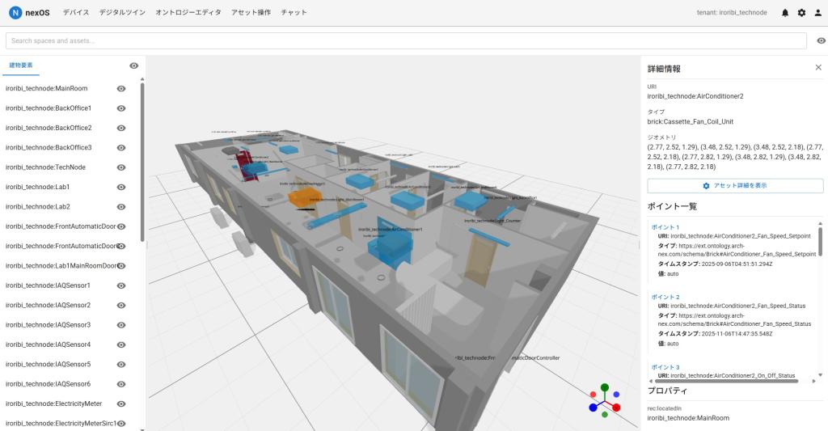The height and width of the screenshot is (431, 828).
Task: Click the ポイント 2 heading
Action: (x=665, y=298)
